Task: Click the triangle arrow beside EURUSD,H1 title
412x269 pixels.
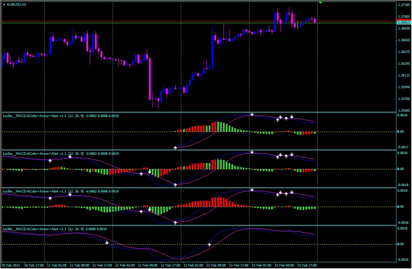Action: click(4, 4)
